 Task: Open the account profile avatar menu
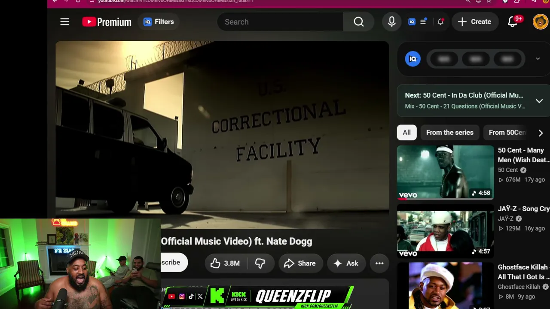(541, 22)
